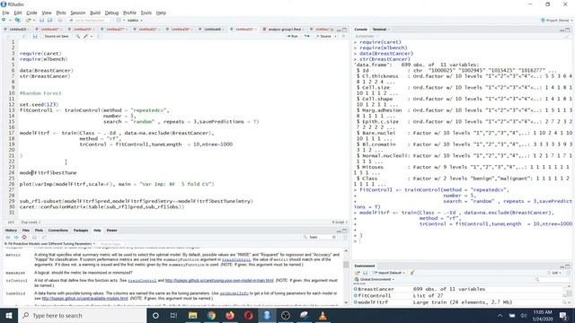Image resolution: width=575 pixels, height=323 pixels.
Task: Click the Windows Start button
Action: coord(9,315)
